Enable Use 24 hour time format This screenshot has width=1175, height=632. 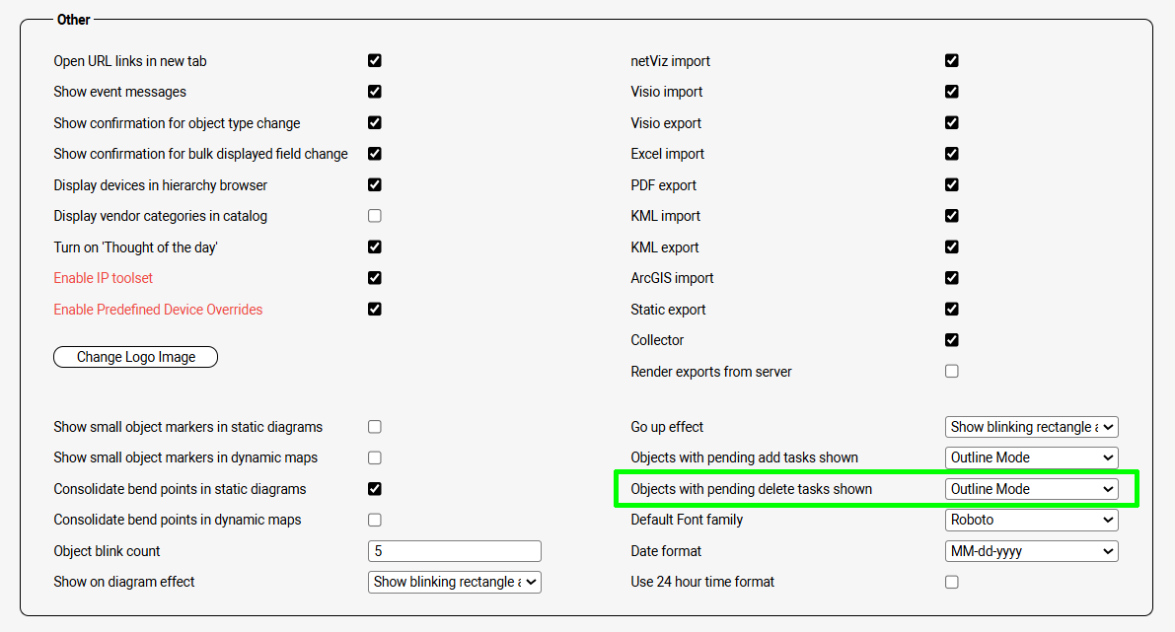(952, 582)
